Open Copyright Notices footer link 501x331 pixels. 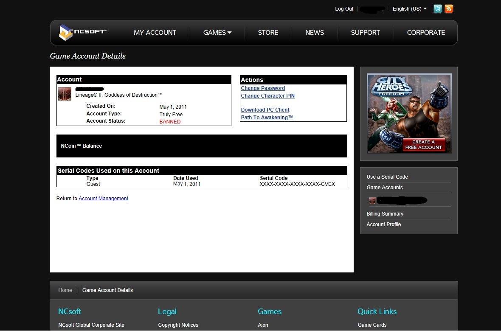[178, 325]
